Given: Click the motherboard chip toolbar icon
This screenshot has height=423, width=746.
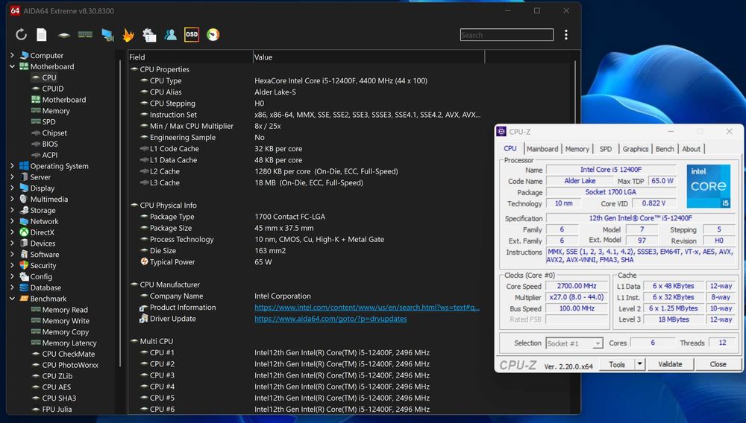Looking at the screenshot, I should [x=63, y=35].
